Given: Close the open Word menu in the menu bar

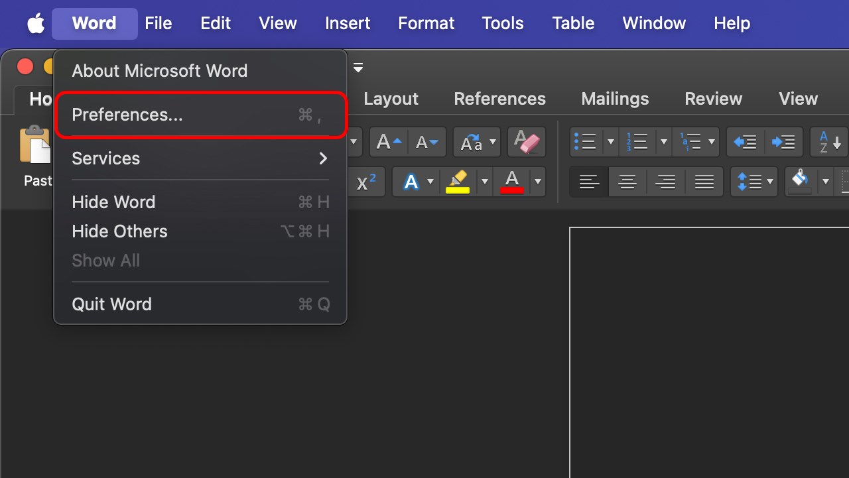Looking at the screenshot, I should point(94,24).
